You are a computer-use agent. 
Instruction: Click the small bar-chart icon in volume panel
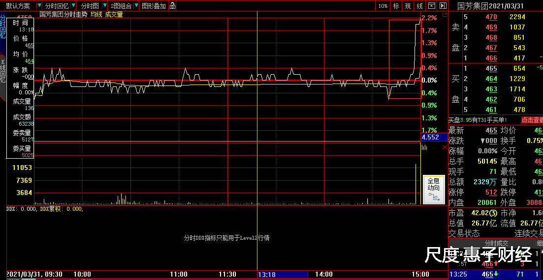[x=424, y=147]
